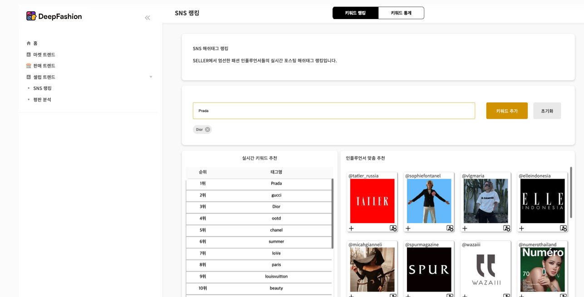Click the image icon on the @vlgmaria card
The image size is (584, 297).
tap(506, 228)
